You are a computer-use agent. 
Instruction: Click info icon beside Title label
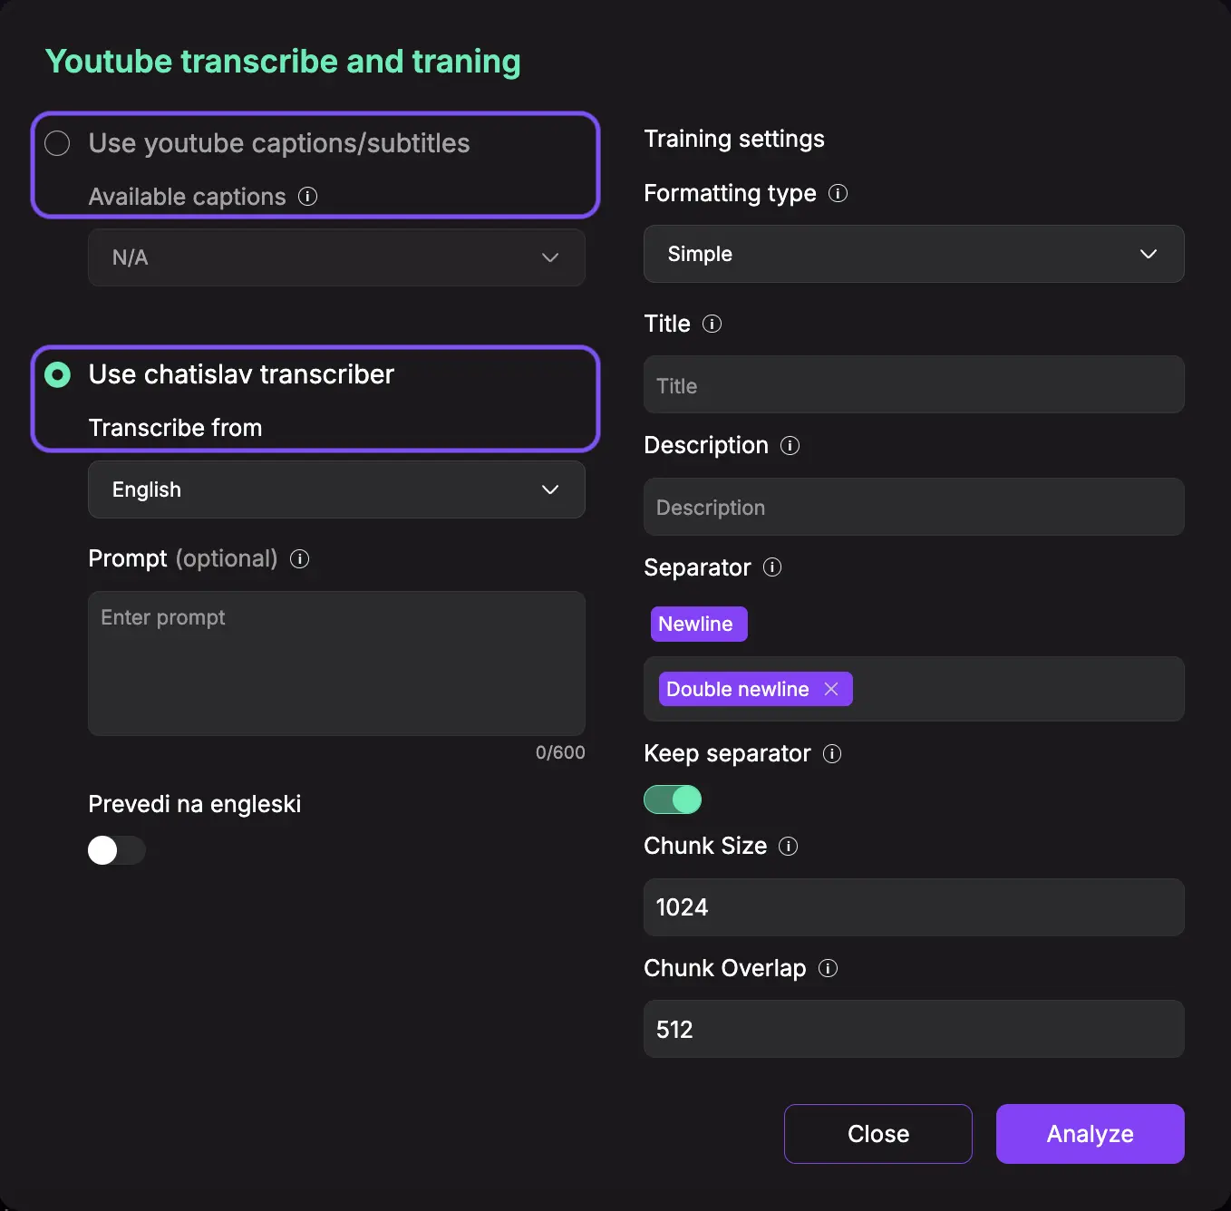tap(712, 324)
